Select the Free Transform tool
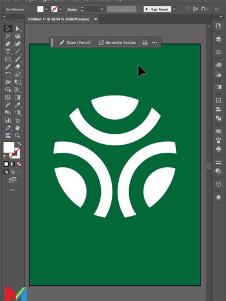226x301 pixels. coord(17,82)
